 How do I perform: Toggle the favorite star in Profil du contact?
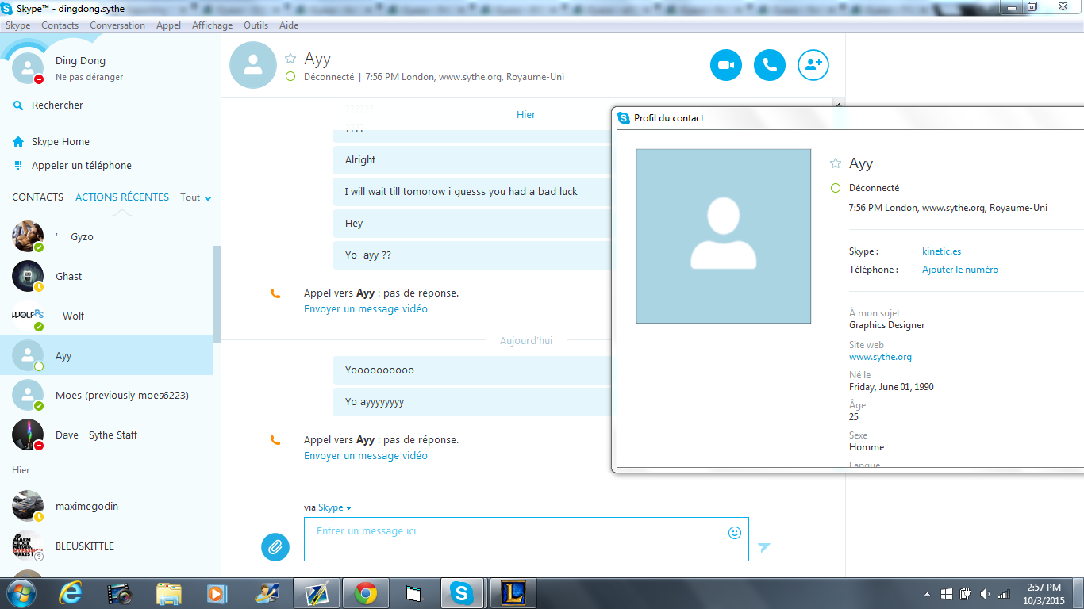pos(835,163)
